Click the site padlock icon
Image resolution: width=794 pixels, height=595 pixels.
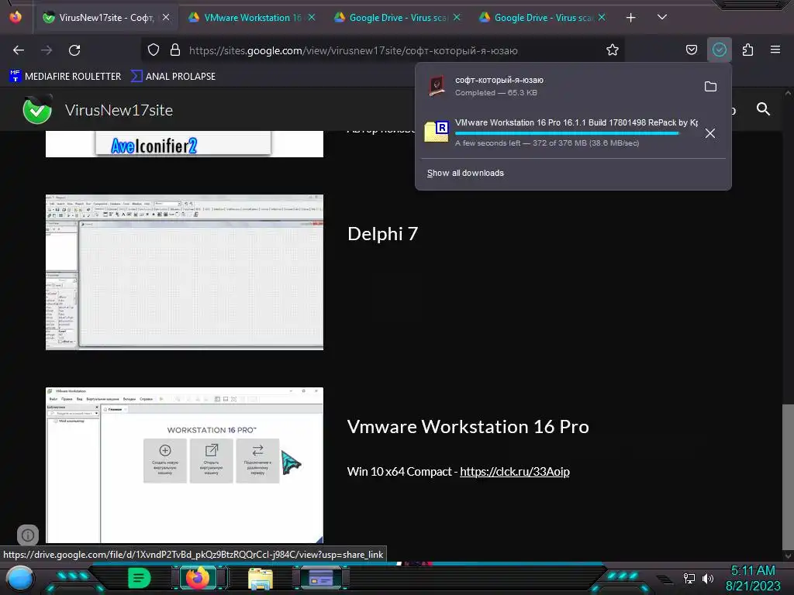(175, 50)
